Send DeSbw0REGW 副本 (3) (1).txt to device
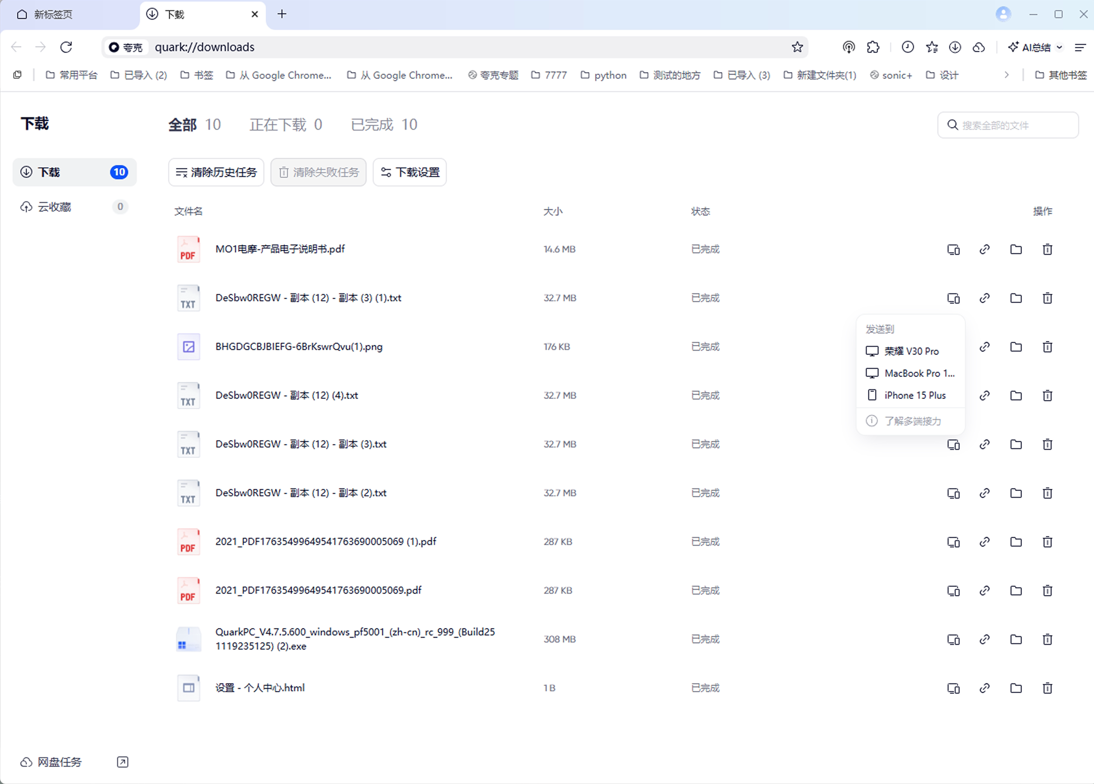The height and width of the screenshot is (784, 1094). click(x=953, y=298)
